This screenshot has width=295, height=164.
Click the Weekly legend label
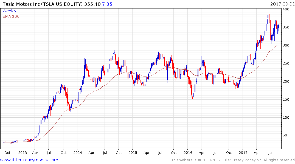pos(9,11)
